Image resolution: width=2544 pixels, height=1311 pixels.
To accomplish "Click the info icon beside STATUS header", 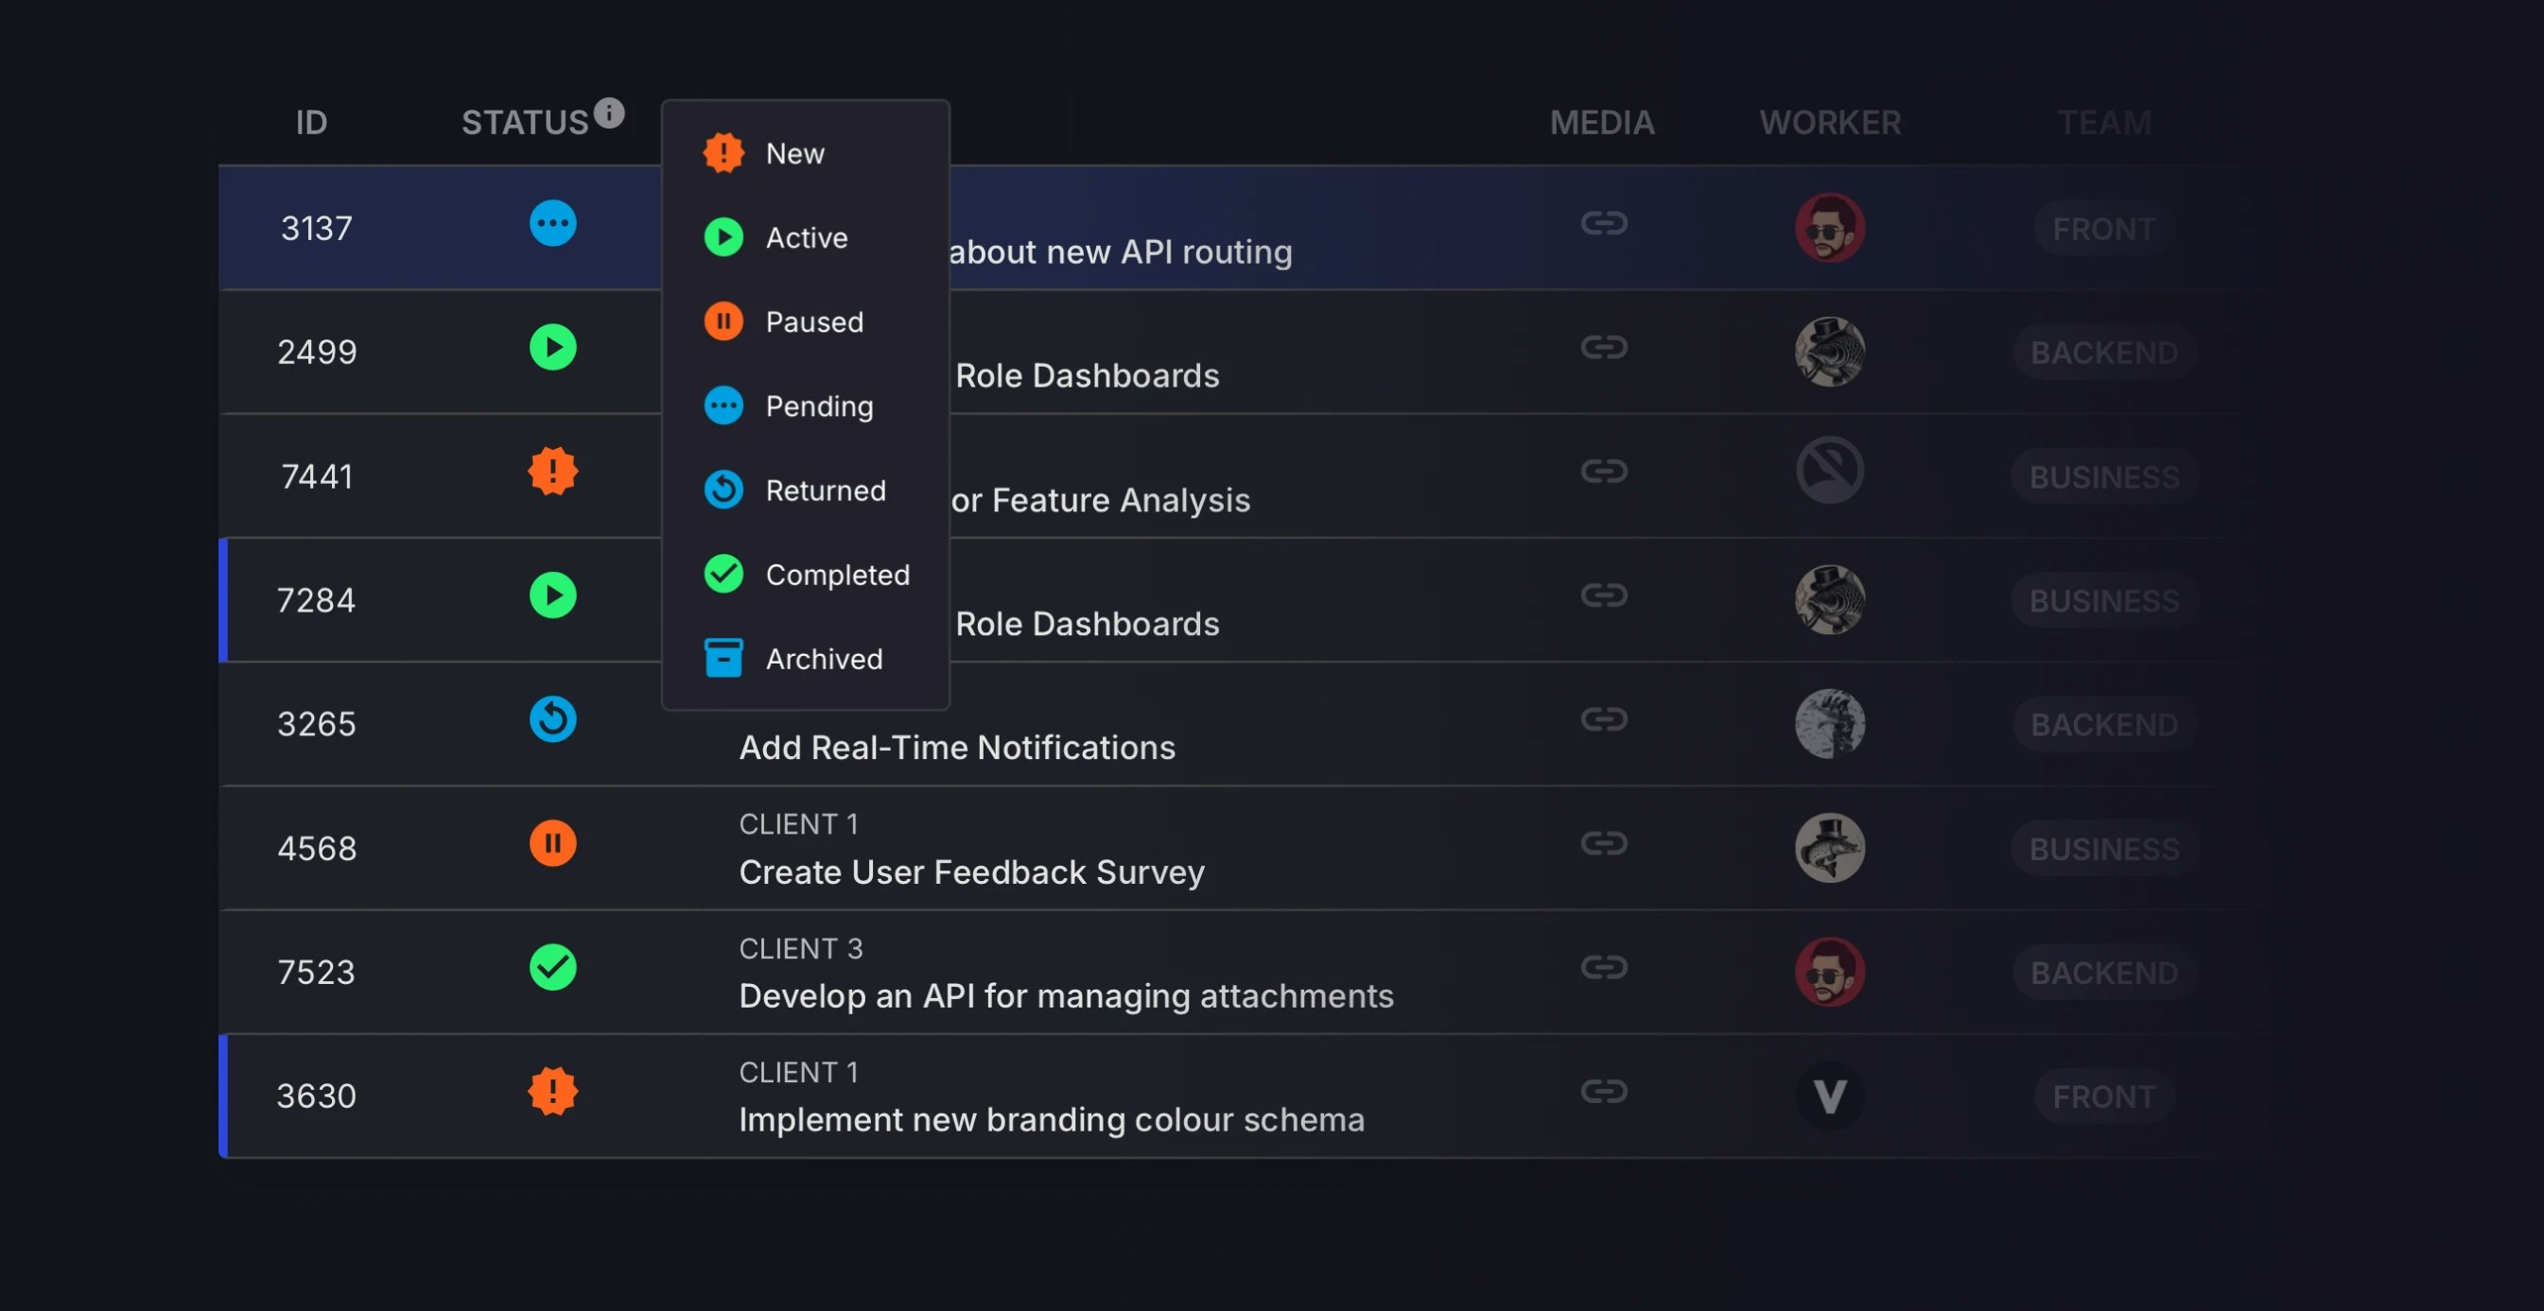I will coord(609,113).
